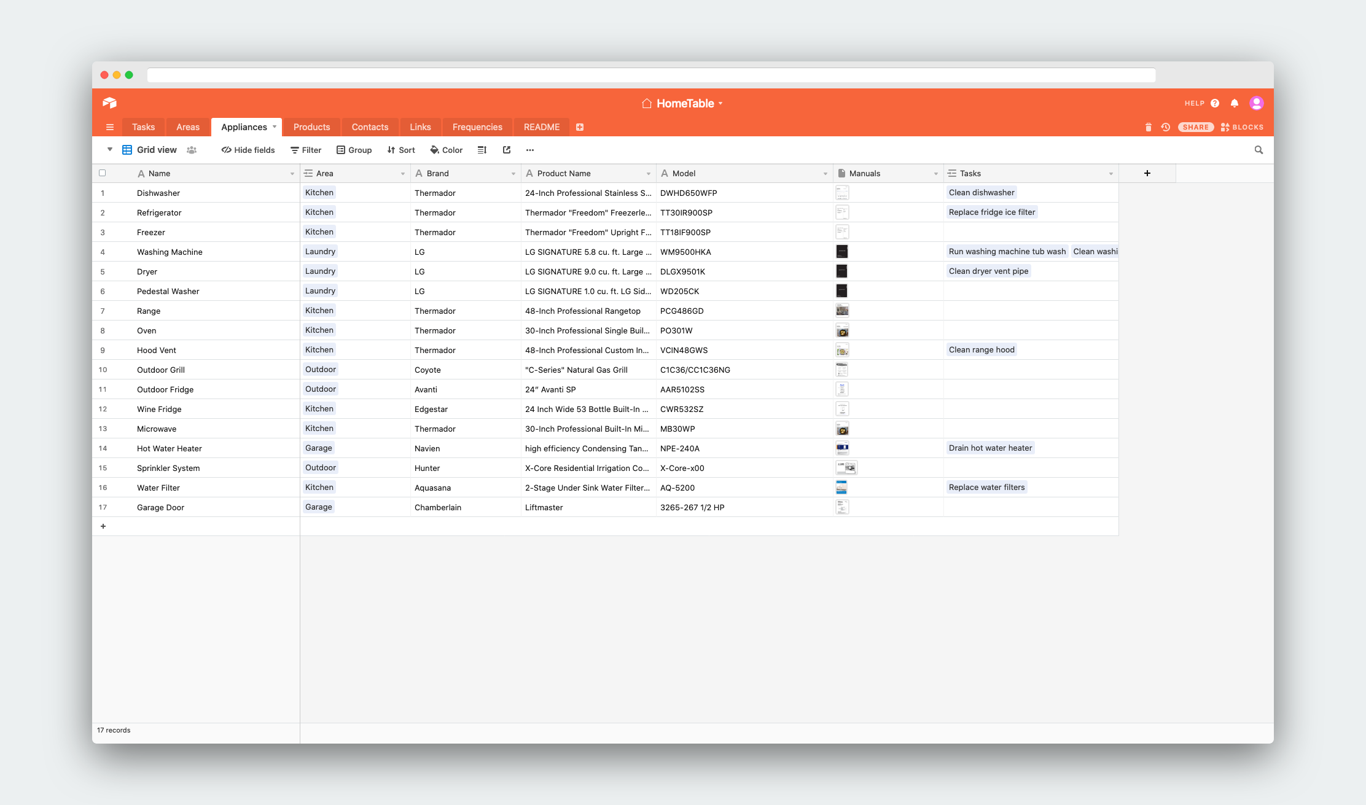This screenshot has width=1366, height=805.
Task: Click the view collaborators people icon
Action: [192, 150]
